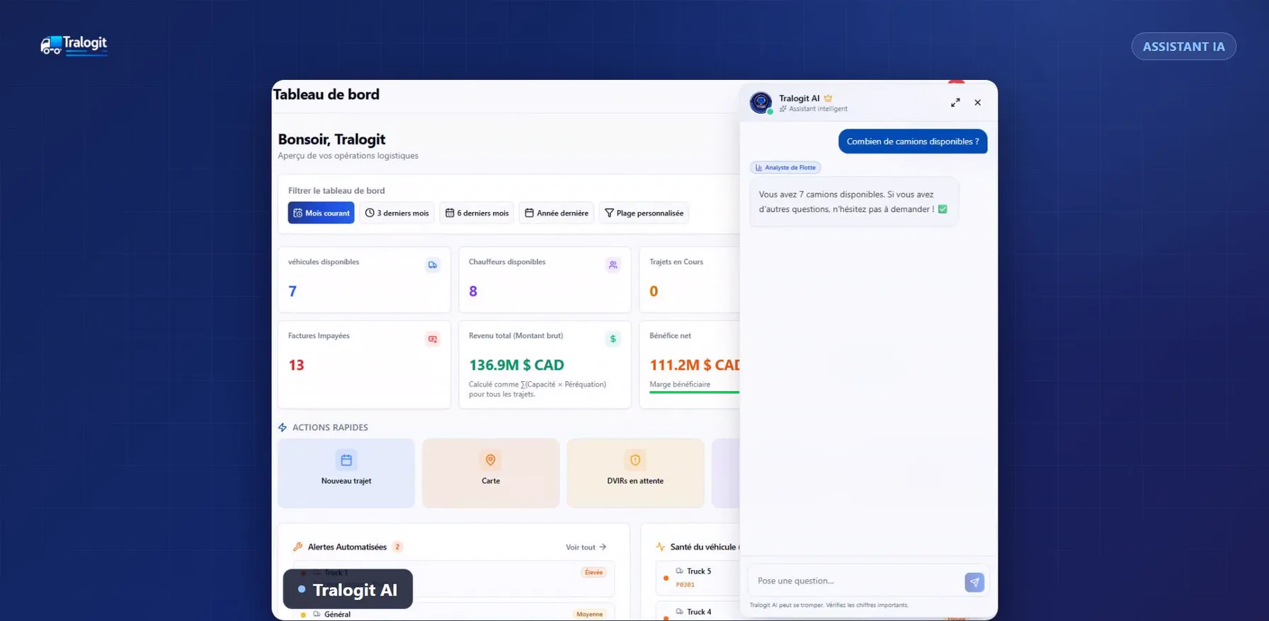1269x621 pixels.
Task: Click the people icon in Chauffeurs disponibles card
Action: (x=613, y=265)
